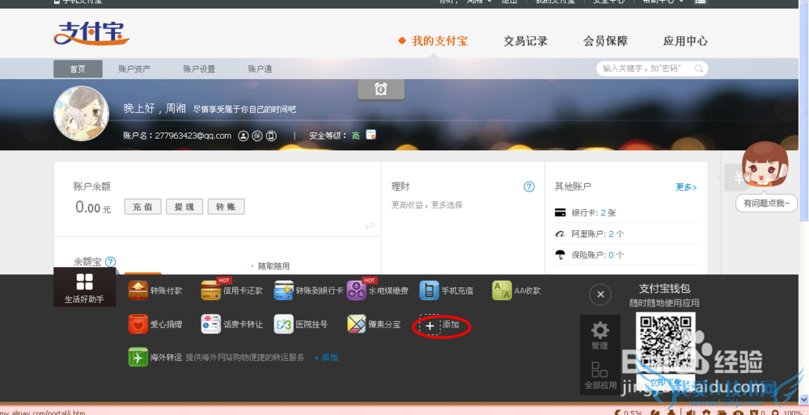Image resolution: width=809 pixels, height=415 pixels.
Task: Open the 交易记录 transaction records tab
Action: [525, 41]
